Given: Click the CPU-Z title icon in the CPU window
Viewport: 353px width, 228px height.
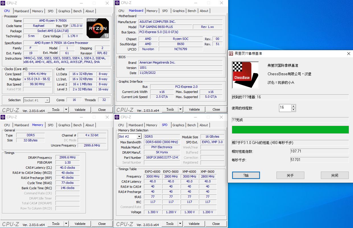Looking at the screenshot, I should [3, 3].
